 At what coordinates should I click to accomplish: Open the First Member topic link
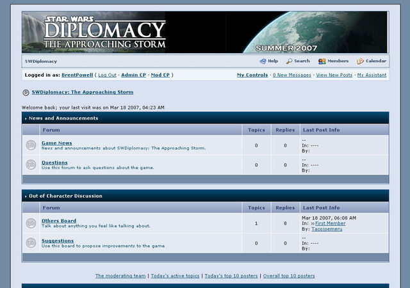pos(331,223)
